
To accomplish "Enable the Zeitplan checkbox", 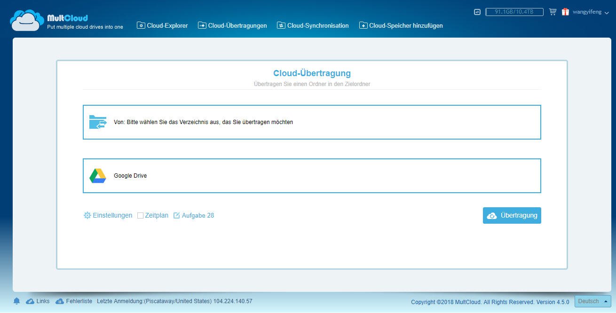I will tap(140, 216).
